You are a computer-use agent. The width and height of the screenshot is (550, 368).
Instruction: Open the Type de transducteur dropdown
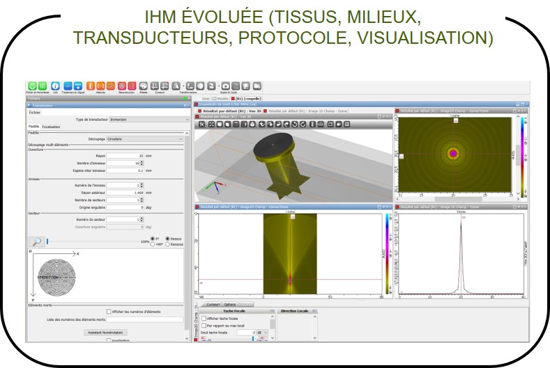tap(148, 120)
